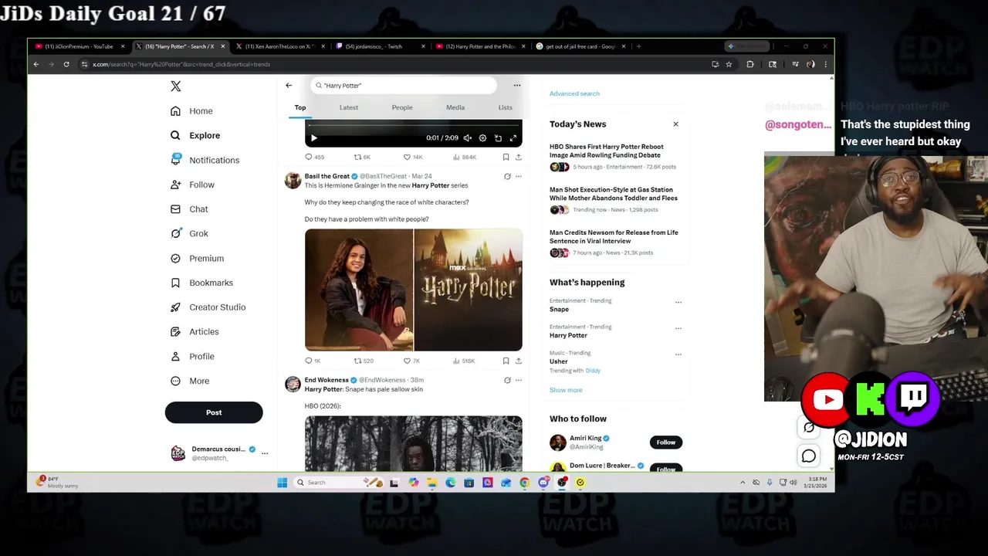Switch to the Media tab
Screen dimensions: 988x556
pos(455,107)
